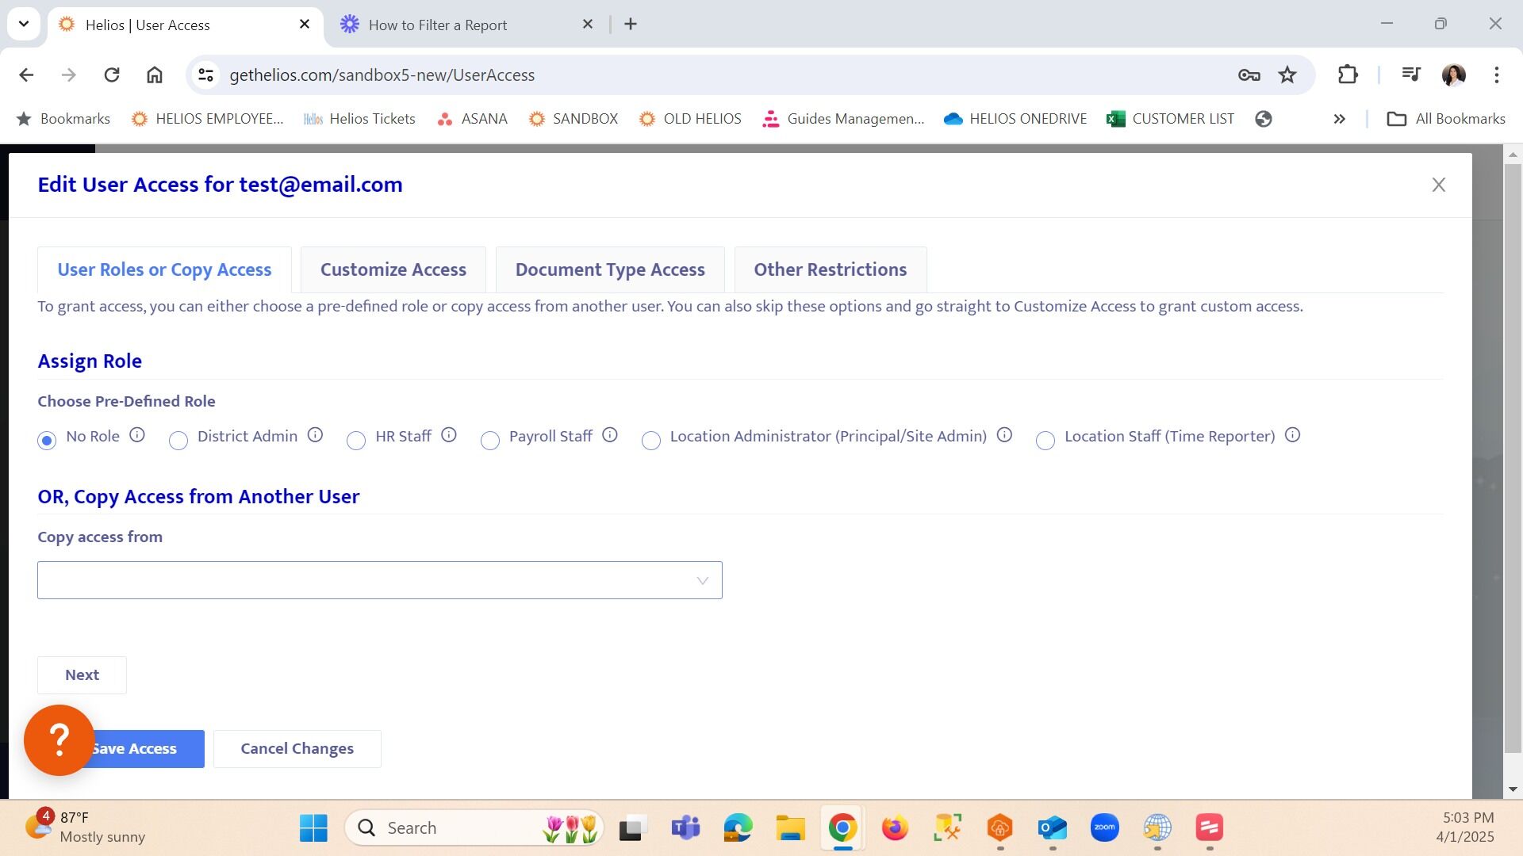This screenshot has height=856, width=1523.
Task: Bookmark this page with the star icon
Action: [x=1287, y=75]
